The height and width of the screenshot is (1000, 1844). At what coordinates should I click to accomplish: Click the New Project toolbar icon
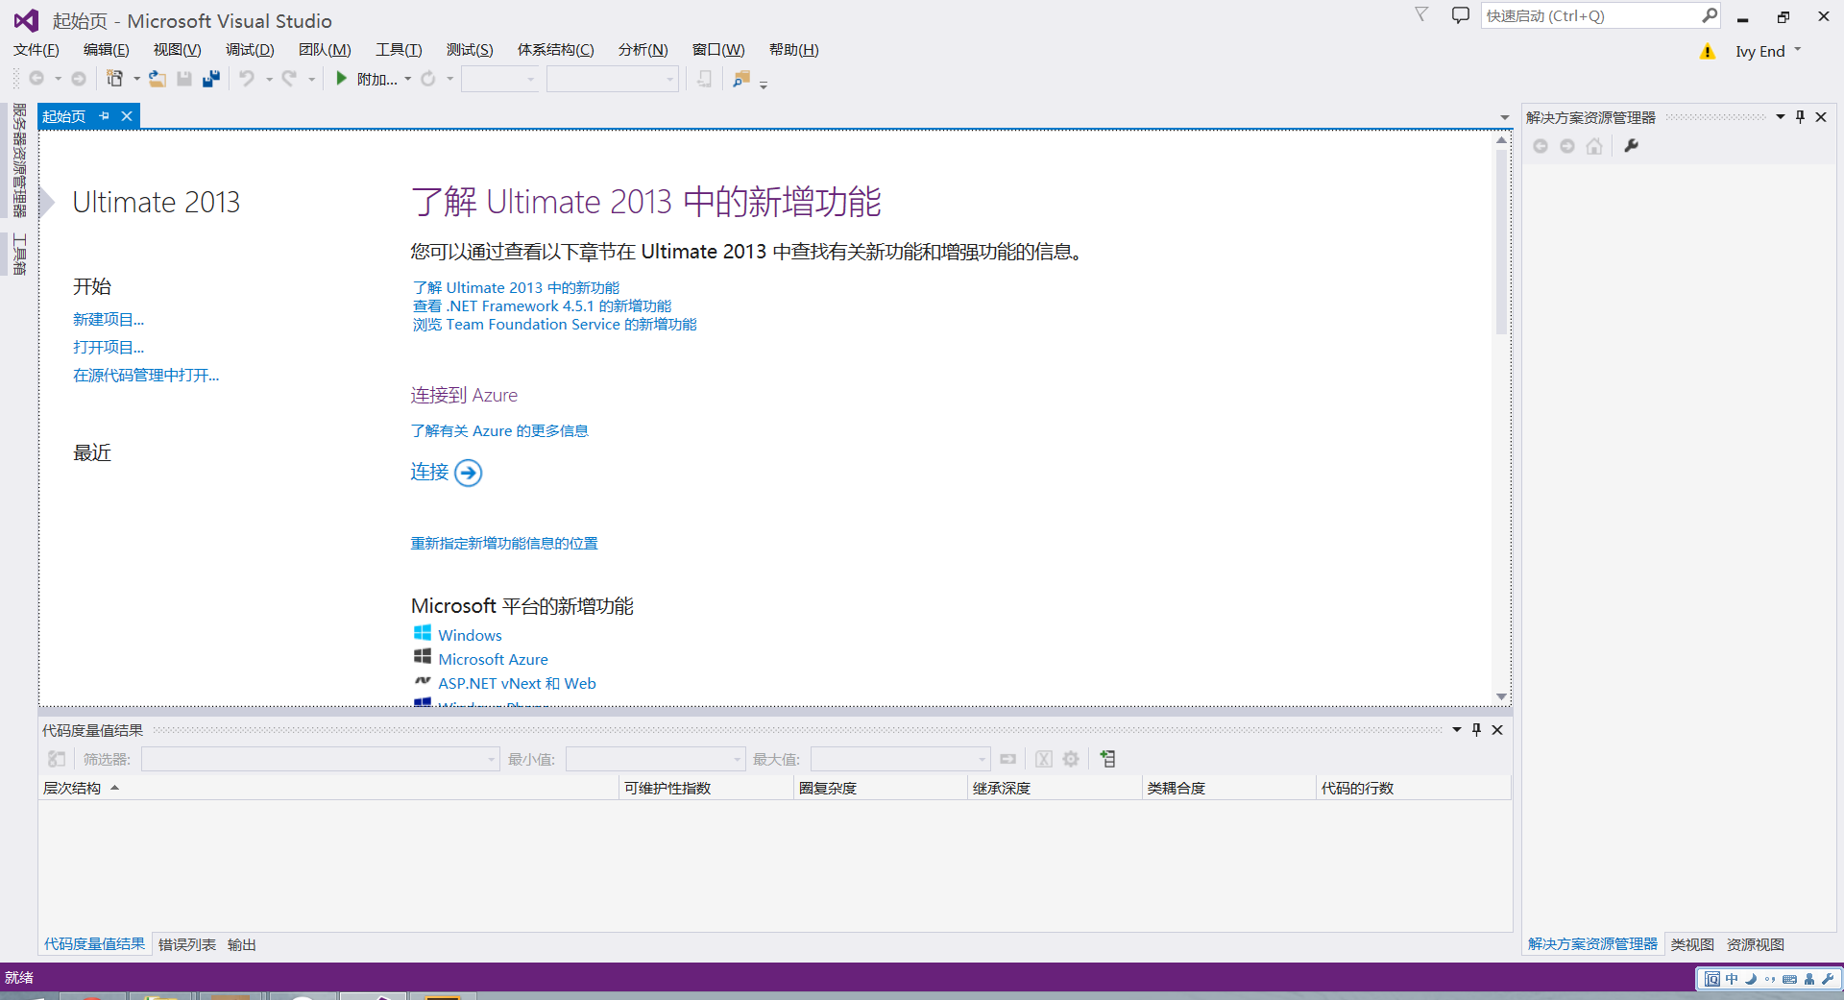[115, 79]
